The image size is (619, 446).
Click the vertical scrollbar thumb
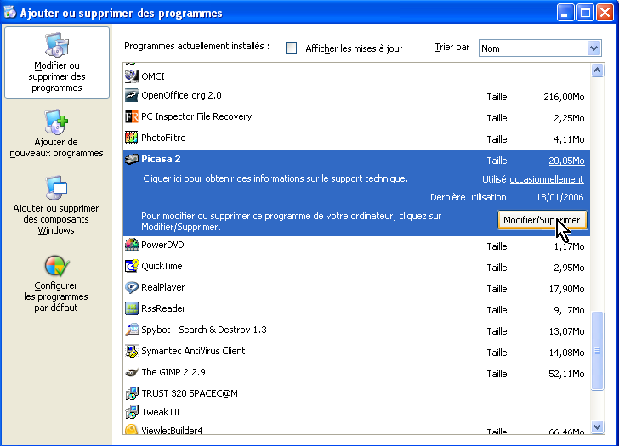(597, 351)
